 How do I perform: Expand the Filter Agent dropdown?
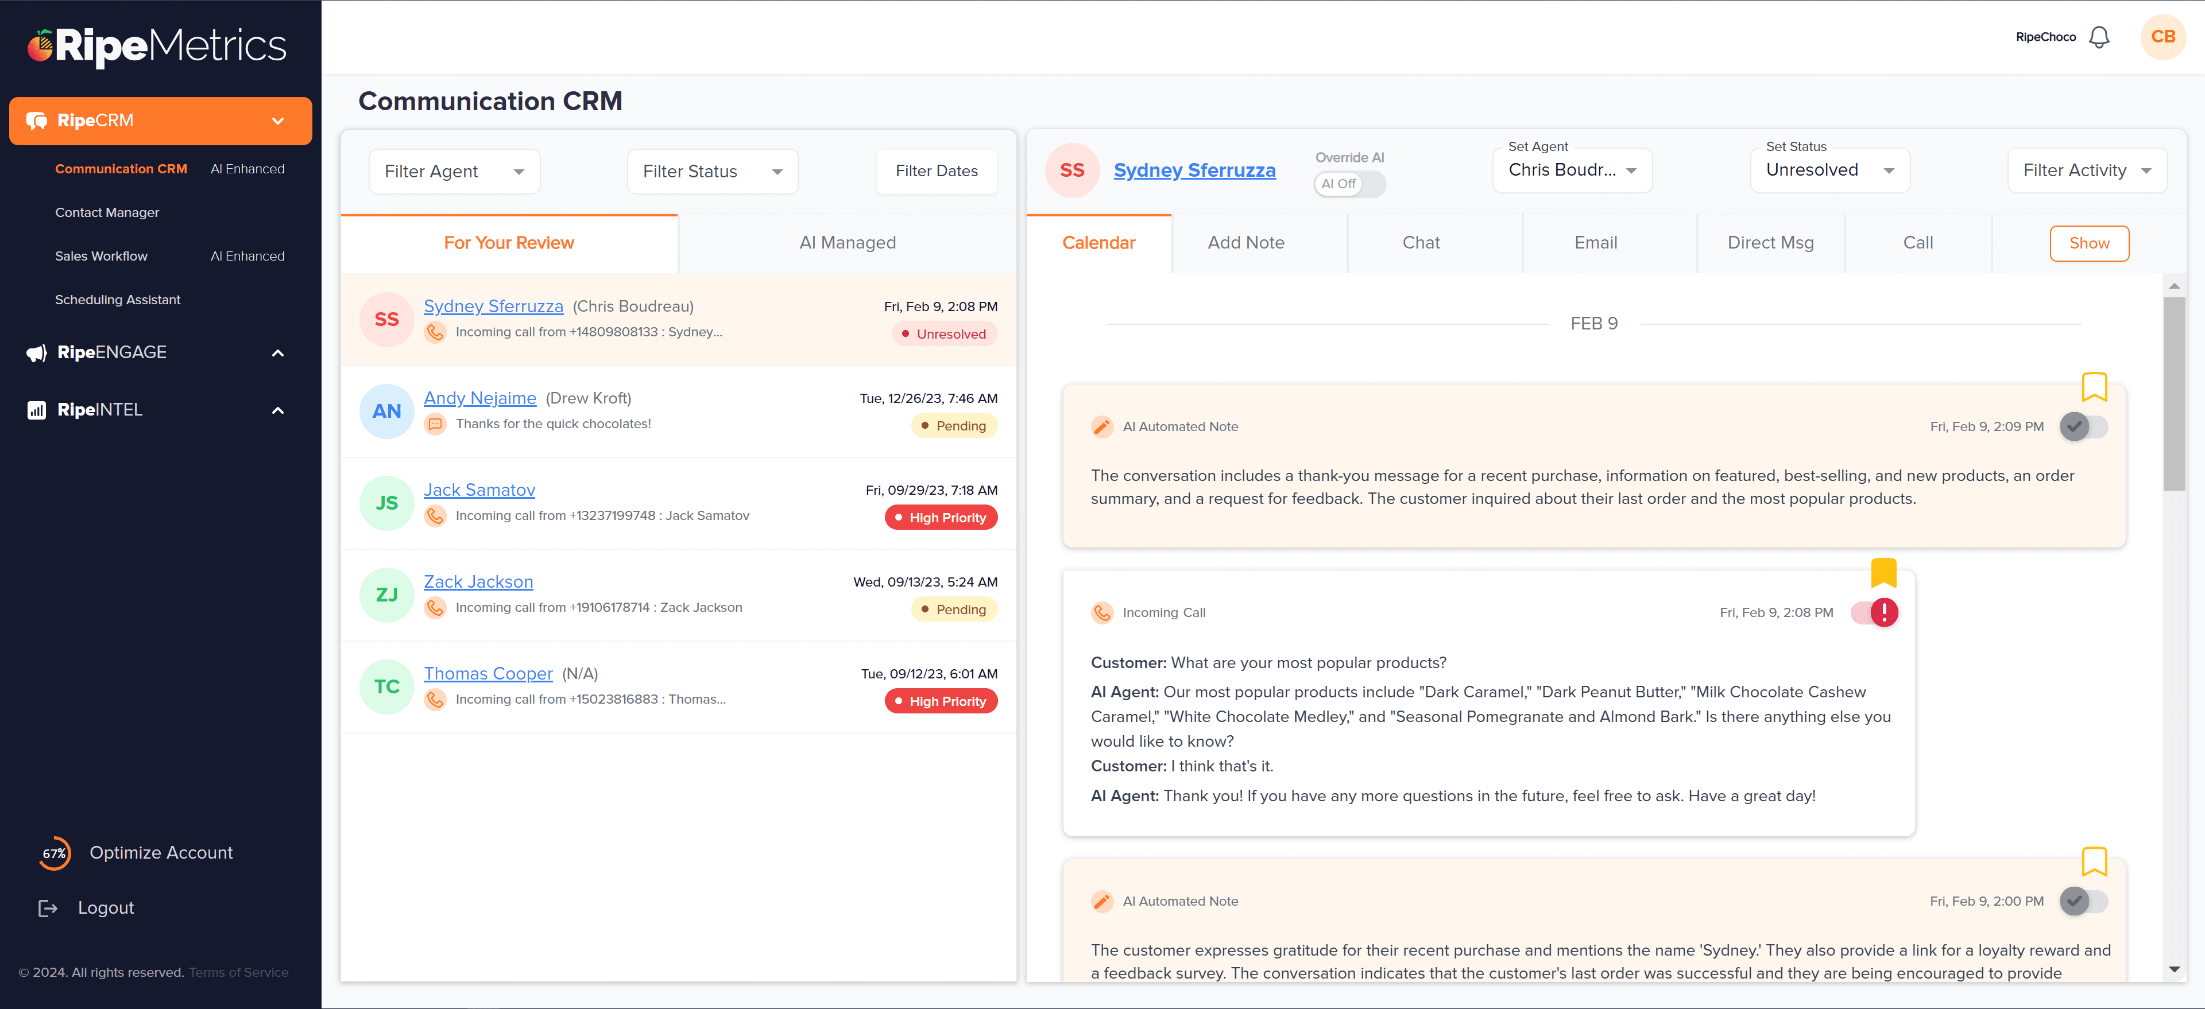448,172
